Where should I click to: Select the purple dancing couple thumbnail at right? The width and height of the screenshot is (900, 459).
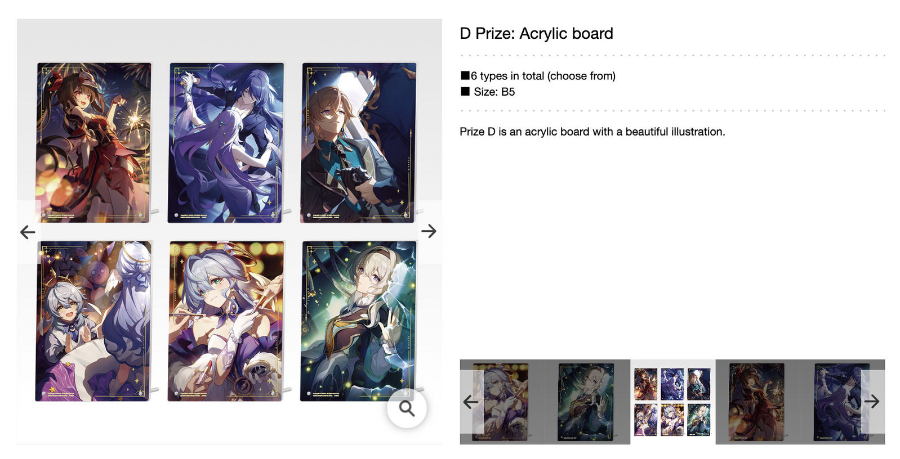point(843,402)
